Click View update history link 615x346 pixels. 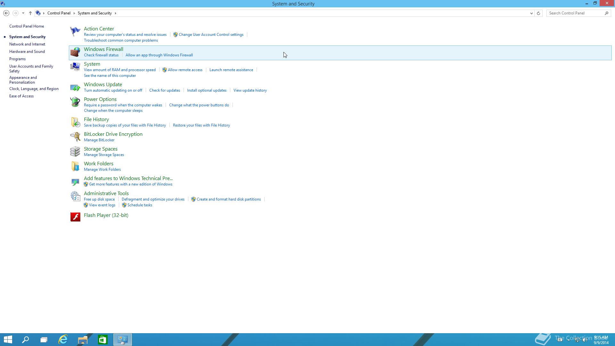tap(250, 90)
